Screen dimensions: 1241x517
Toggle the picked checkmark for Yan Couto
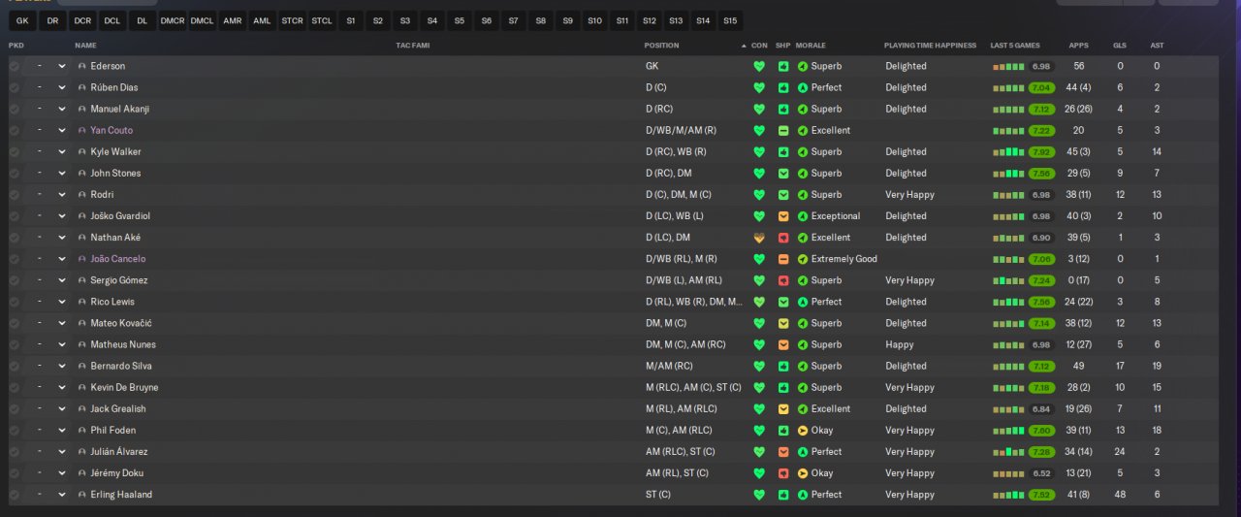14,130
